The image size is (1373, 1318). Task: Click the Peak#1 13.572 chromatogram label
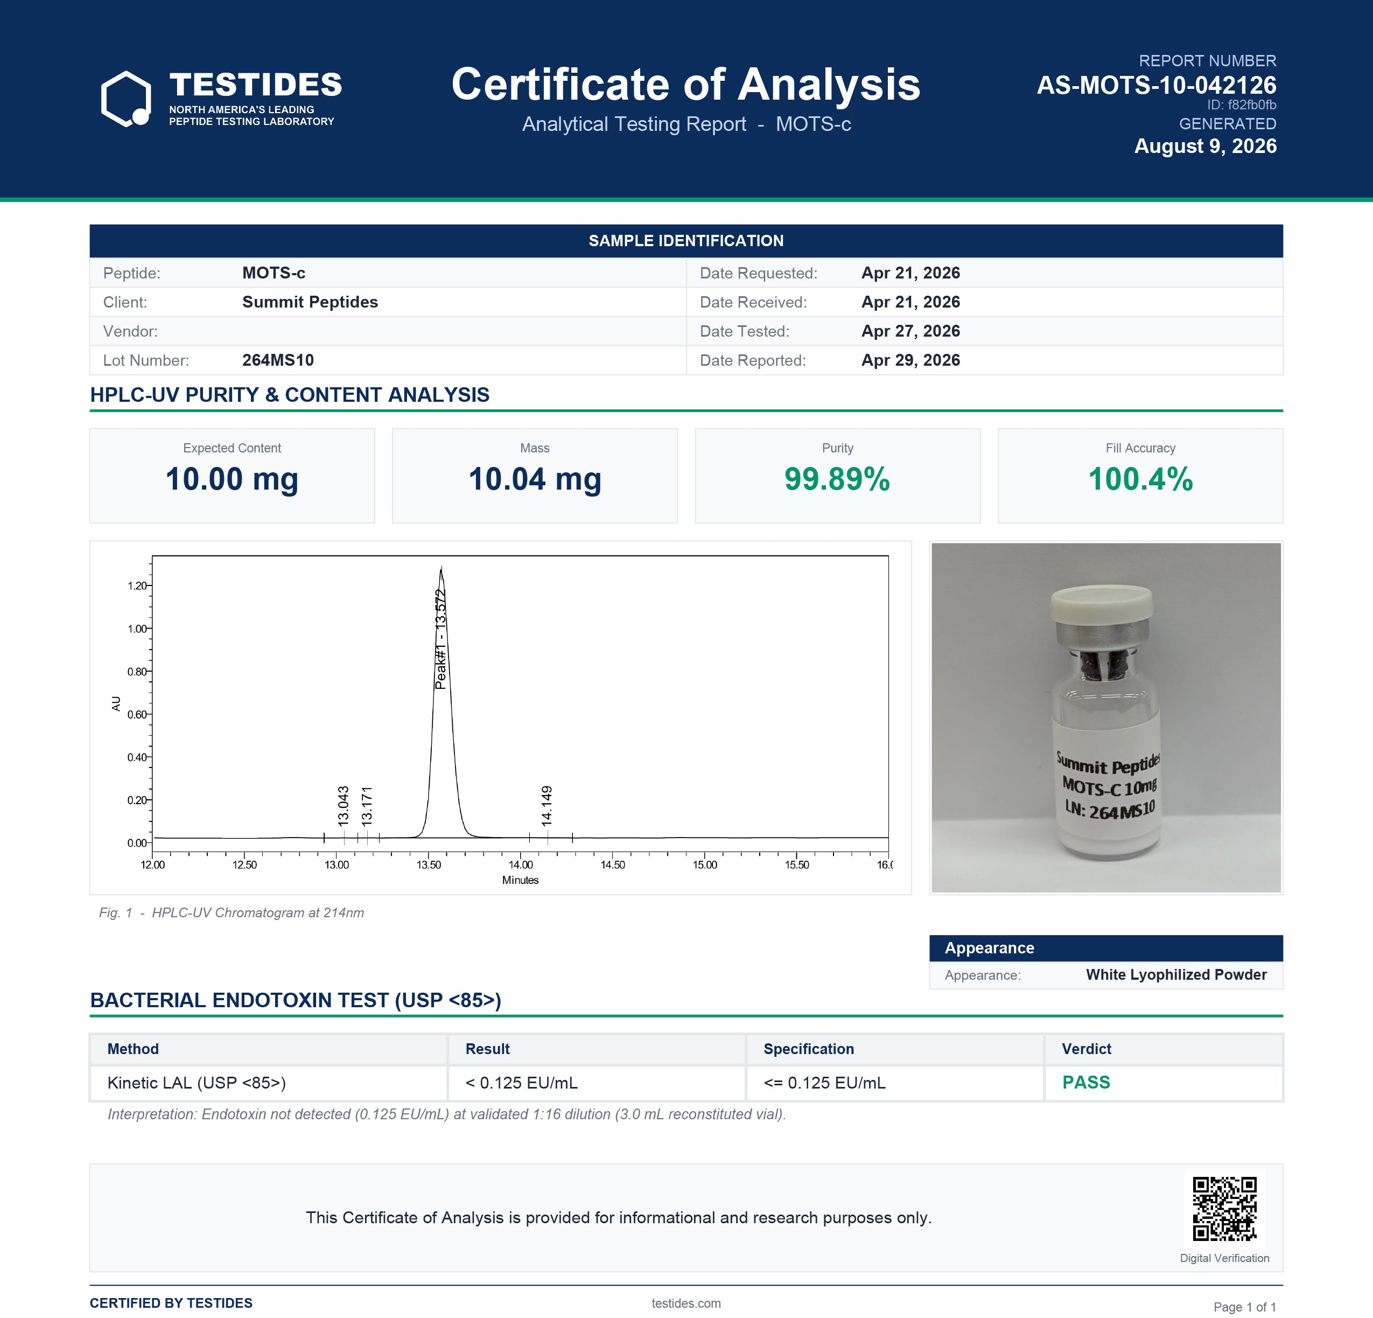[x=440, y=639]
